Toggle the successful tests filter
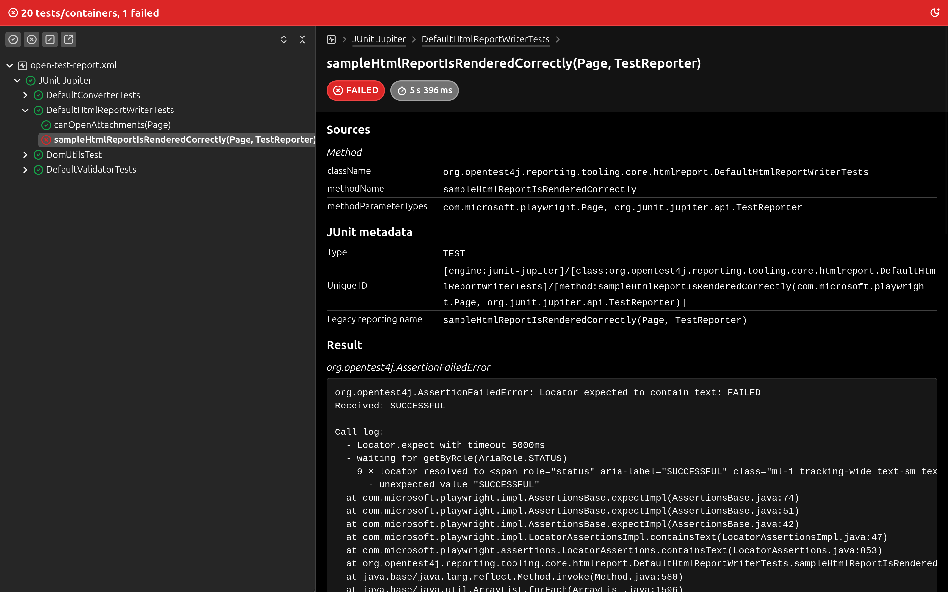This screenshot has height=592, width=948. (x=13, y=39)
